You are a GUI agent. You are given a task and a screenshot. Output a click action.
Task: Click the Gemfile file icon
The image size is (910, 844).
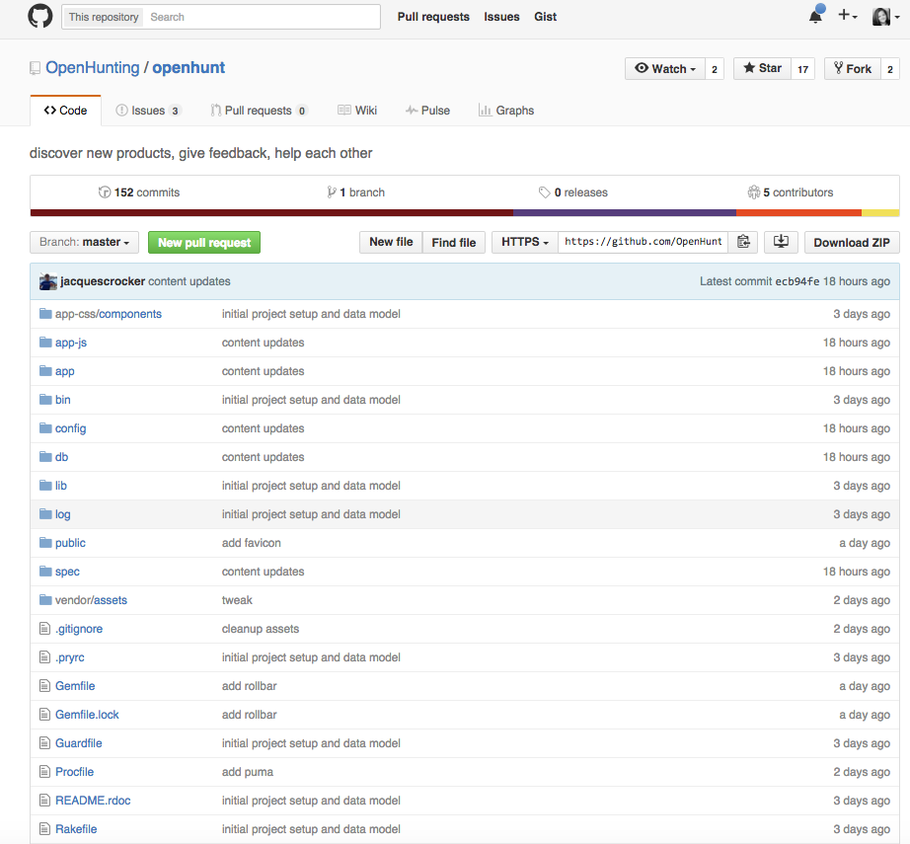point(44,686)
